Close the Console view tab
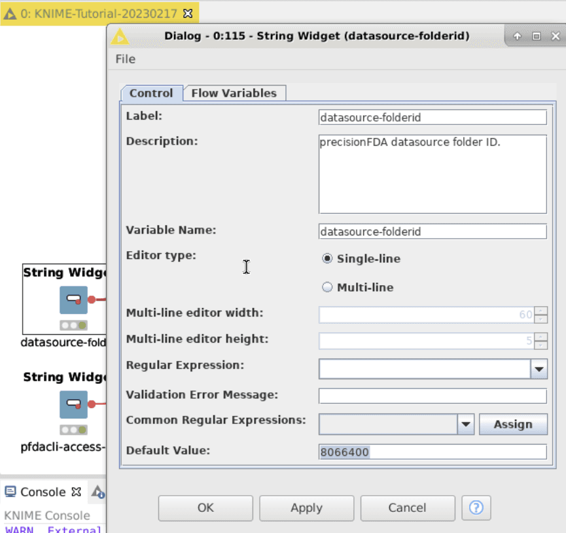Image resolution: width=566 pixels, height=533 pixels. coord(76,492)
